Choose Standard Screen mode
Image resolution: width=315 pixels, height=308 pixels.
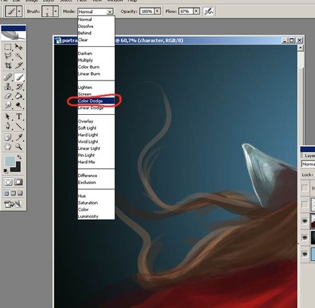click(6, 193)
